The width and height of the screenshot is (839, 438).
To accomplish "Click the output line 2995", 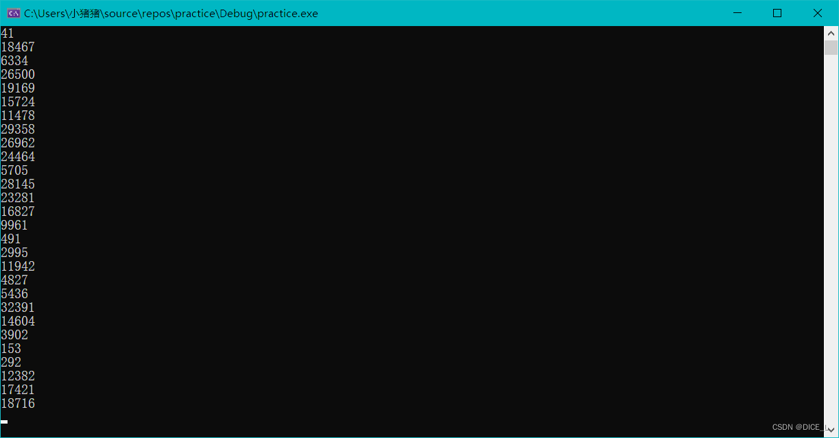I will point(14,253).
